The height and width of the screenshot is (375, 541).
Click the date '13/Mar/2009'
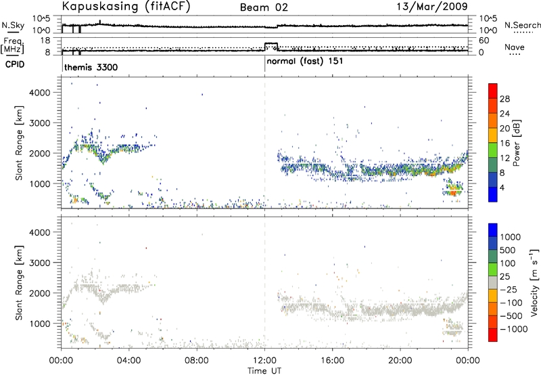pos(432,7)
